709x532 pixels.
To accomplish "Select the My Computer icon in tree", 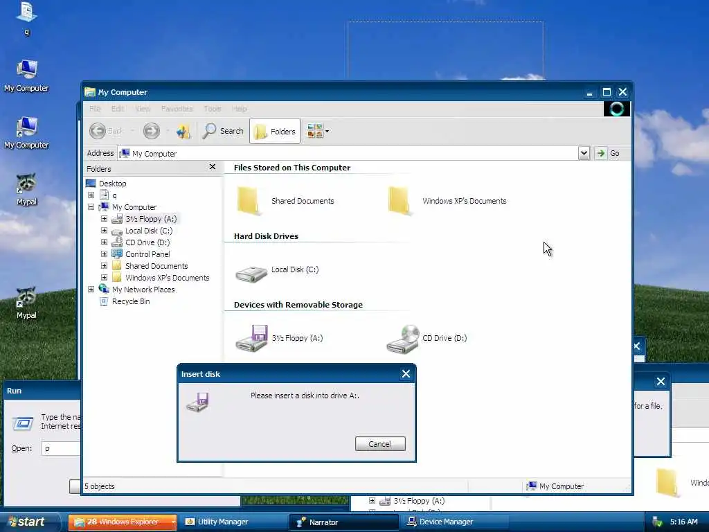I will coord(104,206).
